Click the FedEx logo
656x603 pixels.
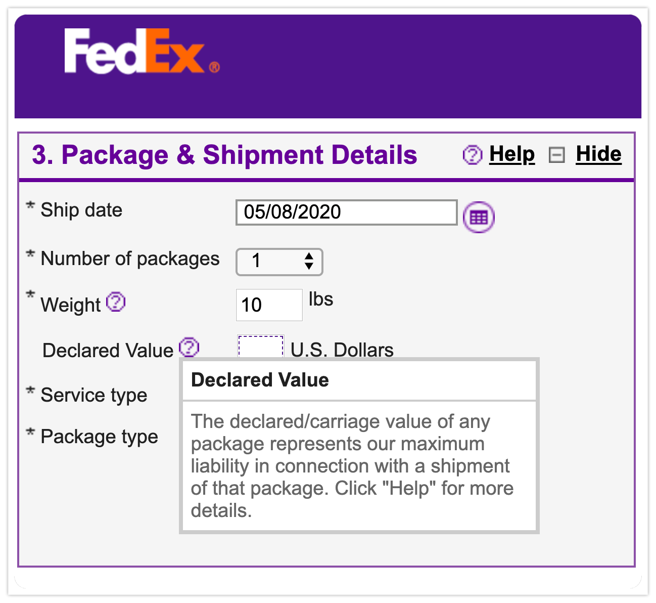pos(140,52)
